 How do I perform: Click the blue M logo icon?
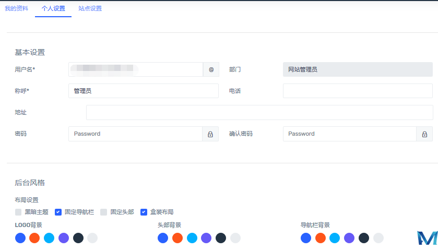pos(427,237)
